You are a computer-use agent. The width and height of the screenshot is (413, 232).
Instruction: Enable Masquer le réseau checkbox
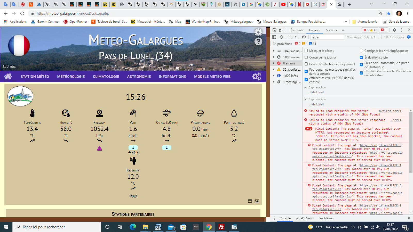point(306,51)
